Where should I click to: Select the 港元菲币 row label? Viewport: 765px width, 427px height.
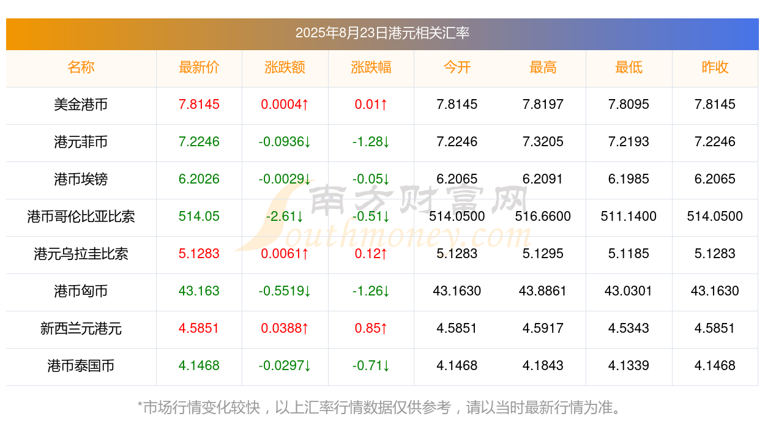81,143
